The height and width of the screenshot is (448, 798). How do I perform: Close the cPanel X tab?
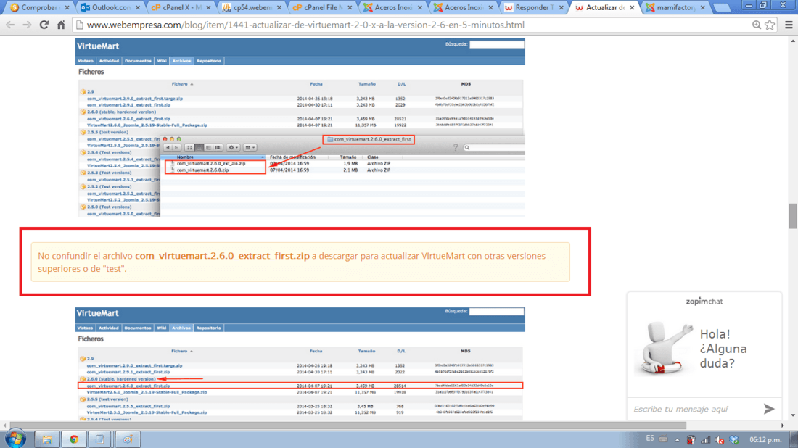tap(208, 8)
